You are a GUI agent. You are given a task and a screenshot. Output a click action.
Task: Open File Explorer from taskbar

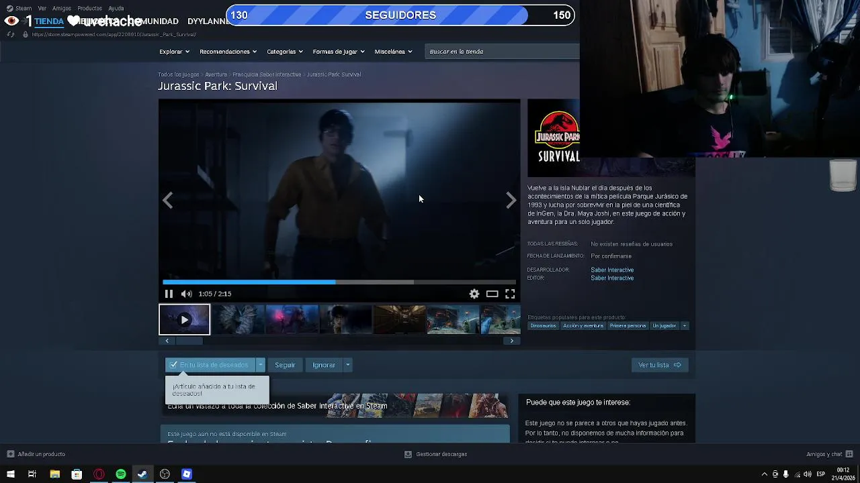[55, 474]
